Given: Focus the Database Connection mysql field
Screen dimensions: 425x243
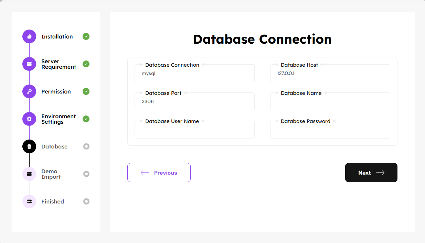Looking at the screenshot, I should point(194,74).
